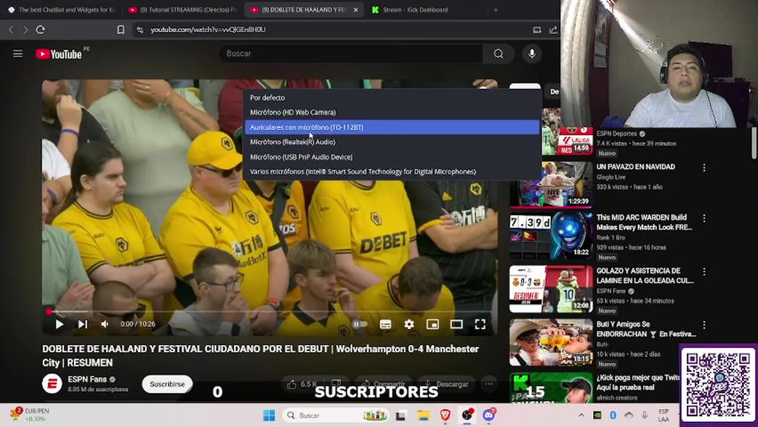Switch to 'Tutorial STREAMING (Directos)' tab

pos(181,9)
